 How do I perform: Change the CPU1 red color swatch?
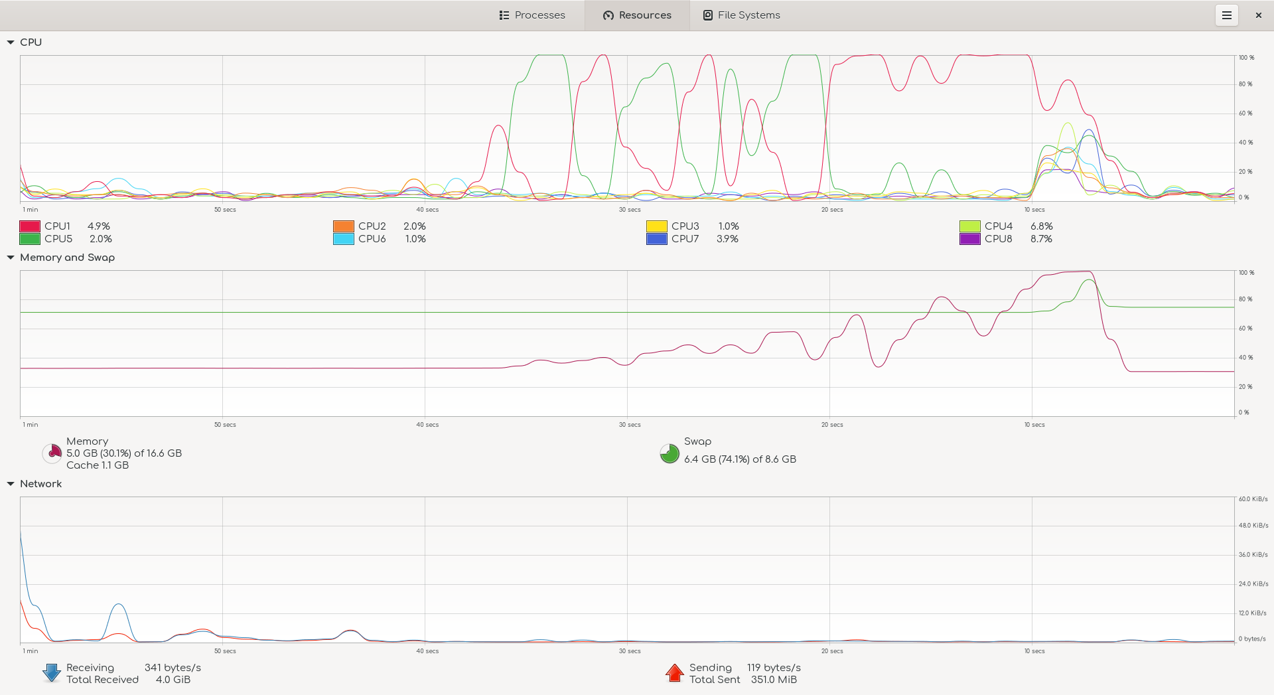[x=30, y=226]
